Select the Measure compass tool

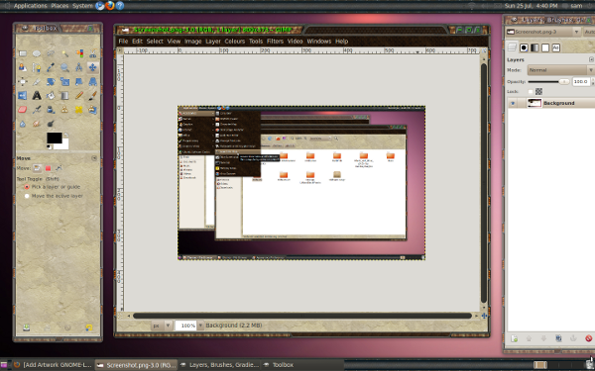pos(79,67)
